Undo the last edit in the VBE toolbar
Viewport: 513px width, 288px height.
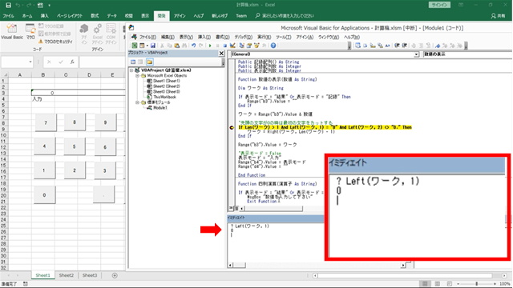point(194,46)
